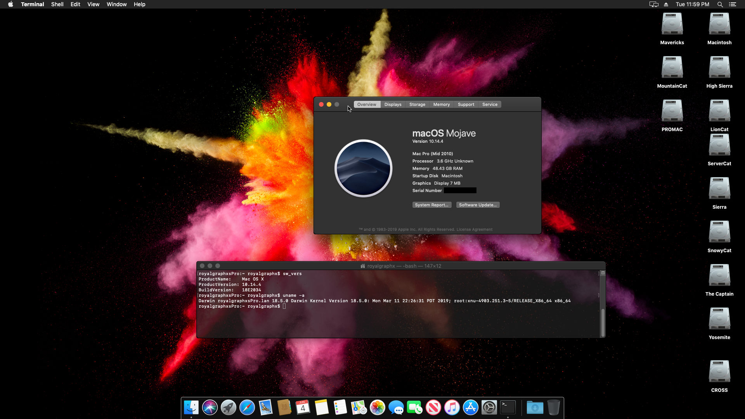Open Calendar icon in dock
745x419 pixels.
pos(303,408)
